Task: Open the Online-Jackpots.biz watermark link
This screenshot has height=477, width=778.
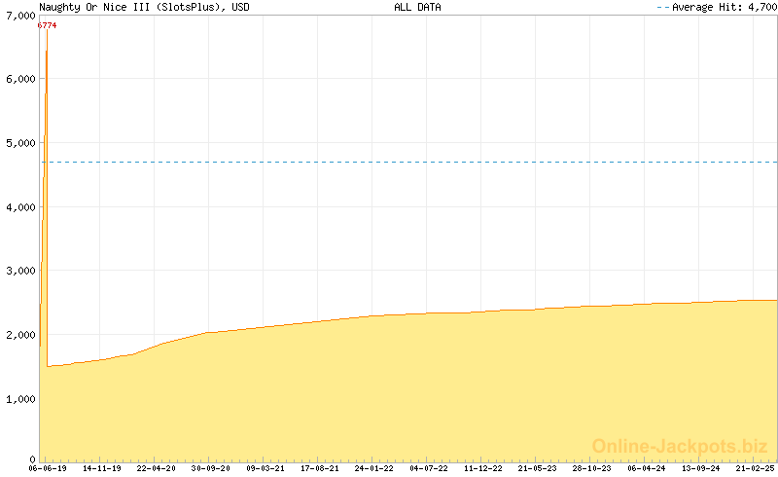Action: 679,446
